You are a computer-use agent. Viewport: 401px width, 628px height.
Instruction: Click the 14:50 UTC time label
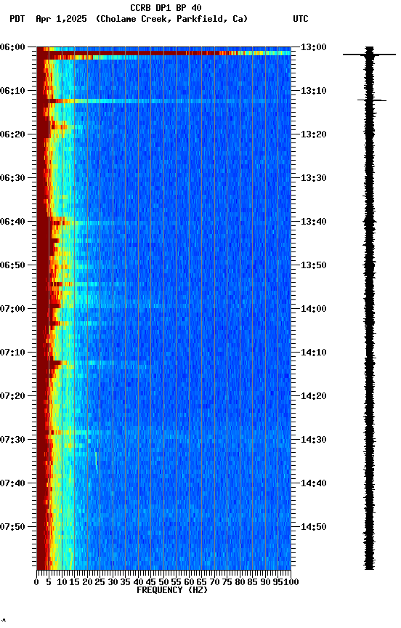(x=314, y=527)
